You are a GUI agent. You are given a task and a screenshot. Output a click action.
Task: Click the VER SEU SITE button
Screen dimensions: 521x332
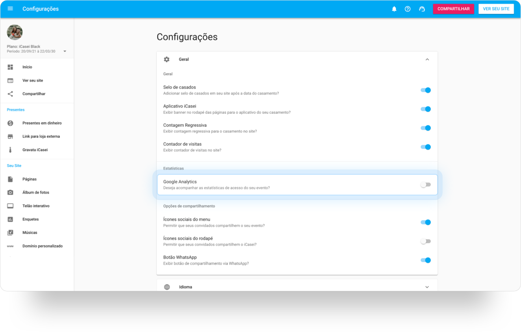[496, 9]
